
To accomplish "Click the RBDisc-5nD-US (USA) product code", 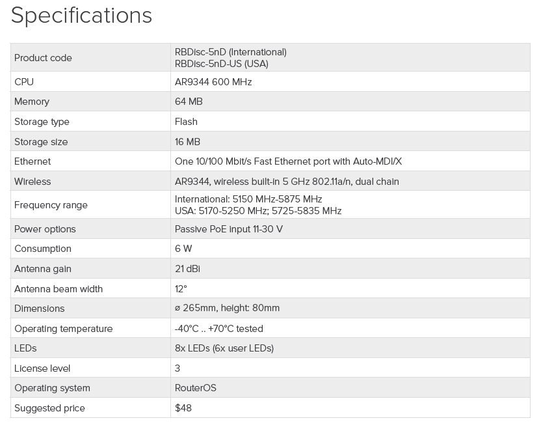I will click(221, 64).
